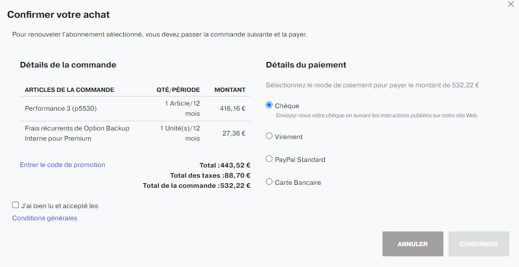Close the purchase confirmation dialog with X
The image size is (519, 267).
511,4
